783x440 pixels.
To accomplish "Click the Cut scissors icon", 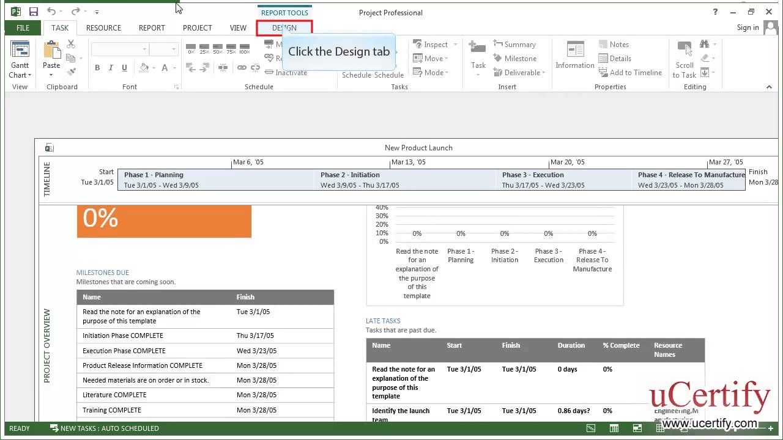I will (x=71, y=44).
